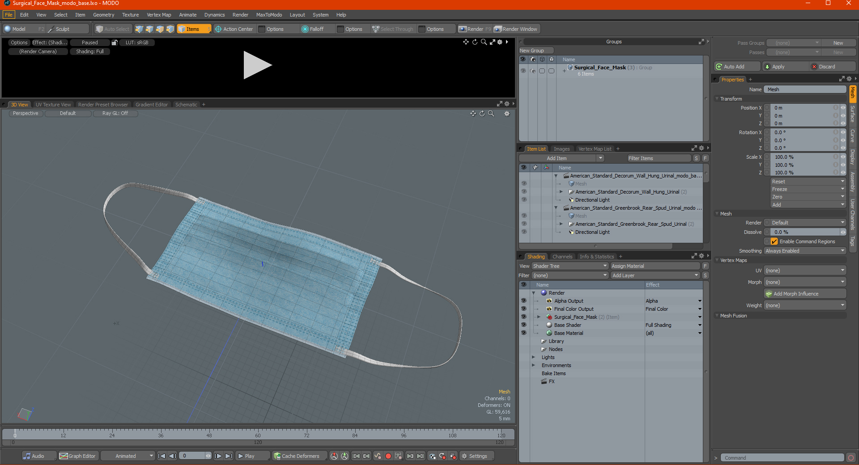859x465 pixels.
Task: Step to previous frame in transport
Action: click(x=172, y=456)
